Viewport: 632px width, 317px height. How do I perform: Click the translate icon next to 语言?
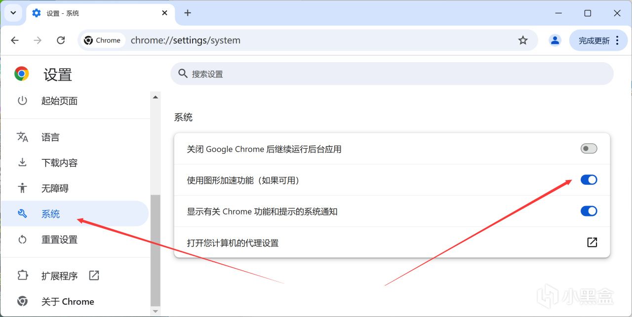coord(22,137)
